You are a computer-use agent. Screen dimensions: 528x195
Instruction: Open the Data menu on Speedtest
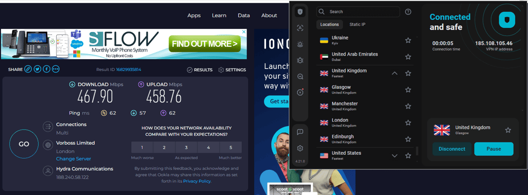point(244,15)
